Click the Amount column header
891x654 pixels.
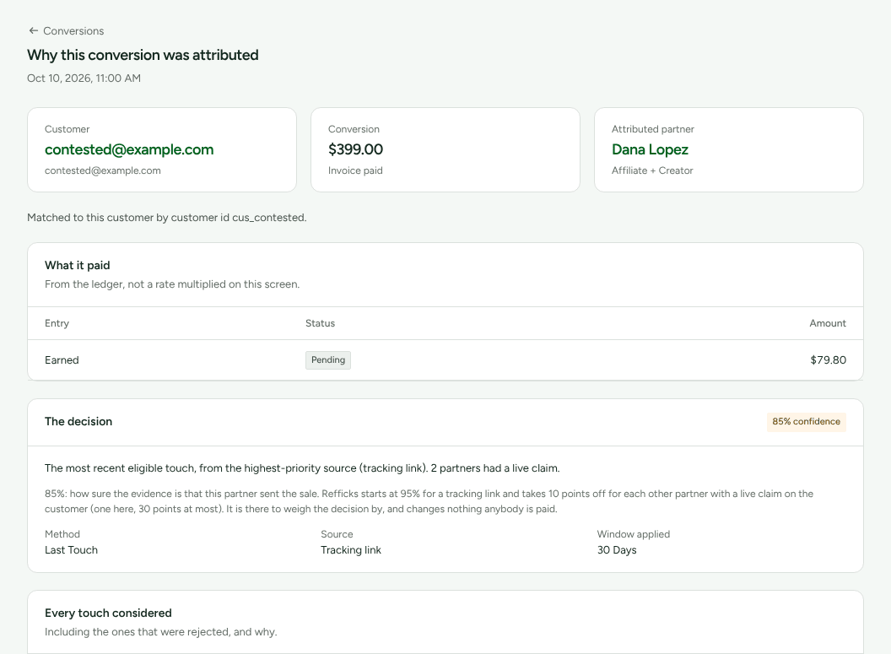coord(828,323)
